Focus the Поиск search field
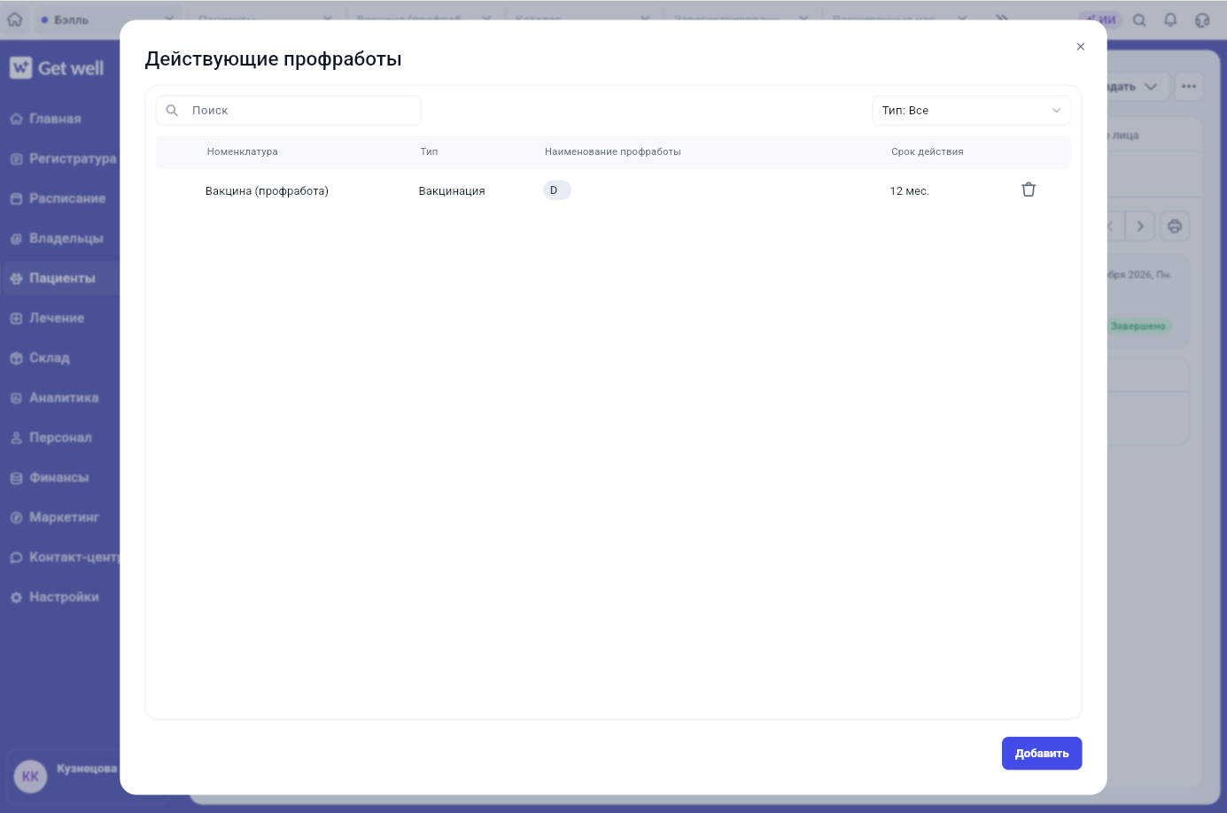 pos(289,111)
